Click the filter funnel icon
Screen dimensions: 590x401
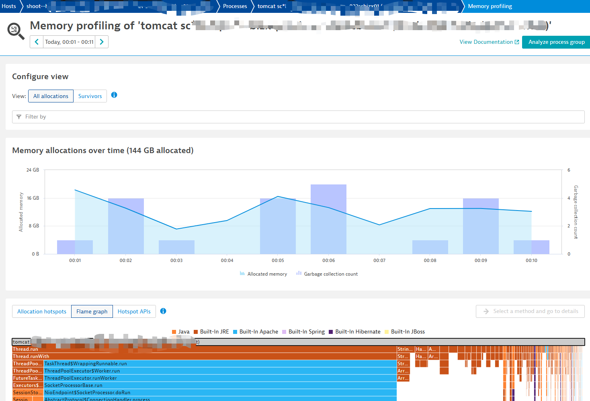tap(19, 117)
